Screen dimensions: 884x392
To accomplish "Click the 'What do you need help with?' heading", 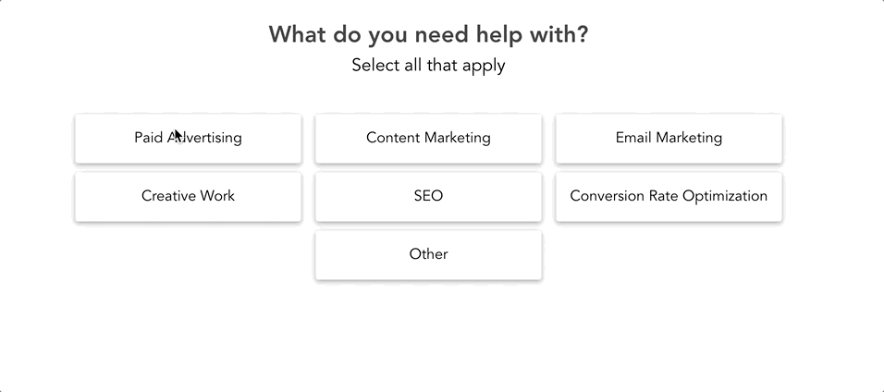I will pyautogui.click(x=428, y=35).
